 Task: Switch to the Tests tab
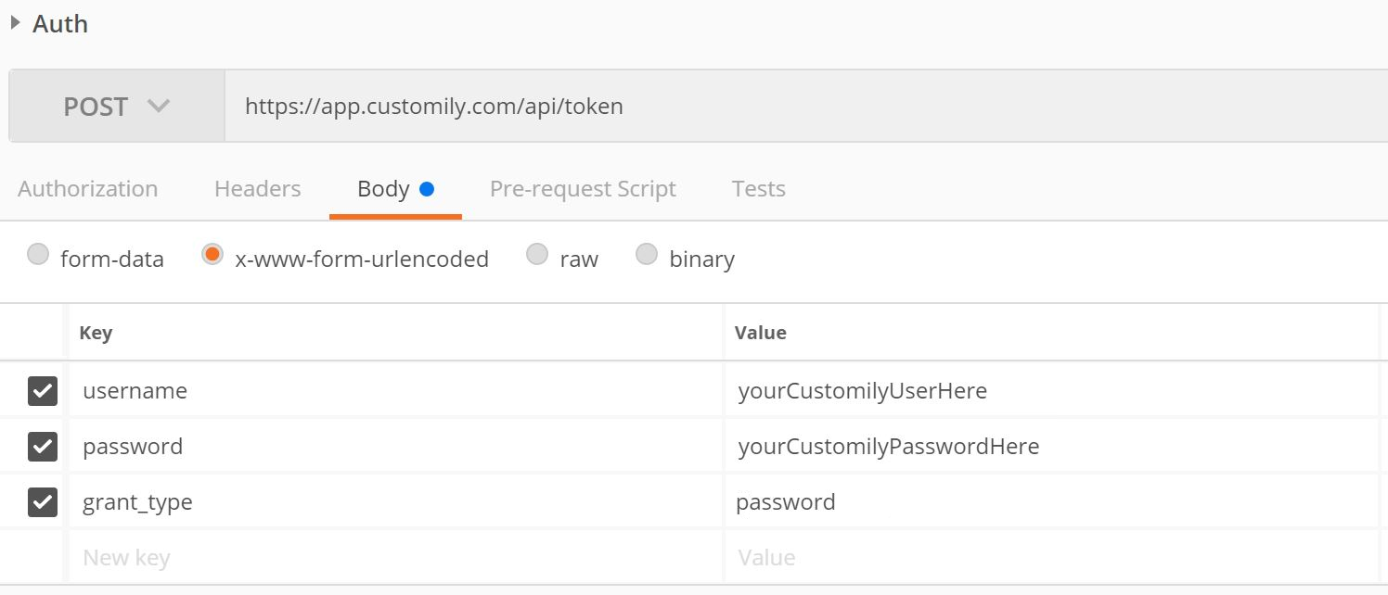pos(758,188)
